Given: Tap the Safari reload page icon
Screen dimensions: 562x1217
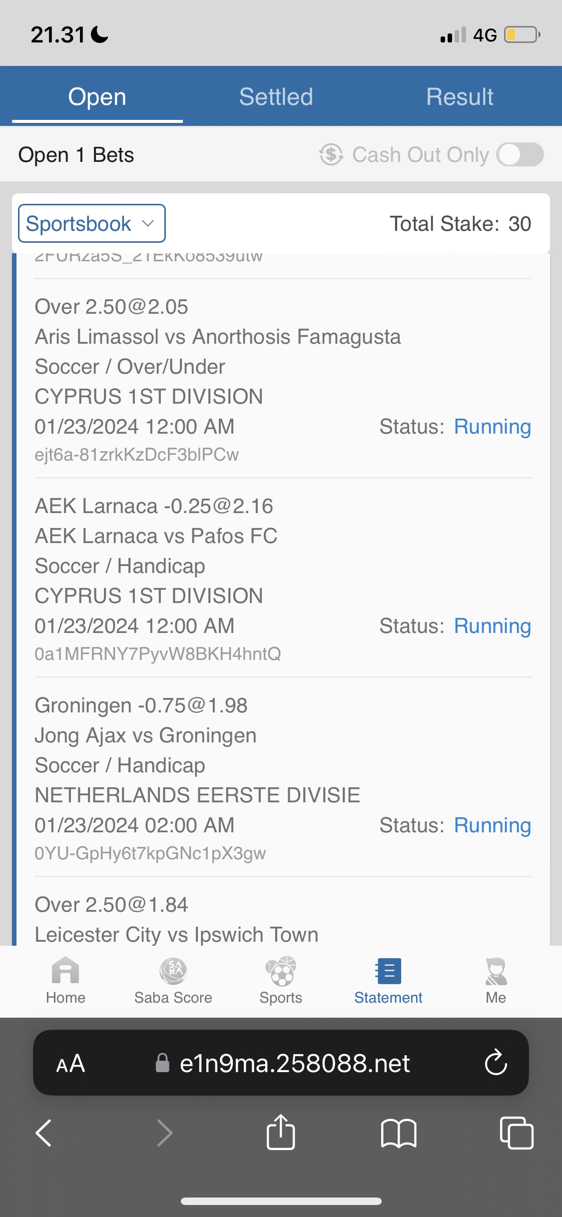Looking at the screenshot, I should (496, 1063).
